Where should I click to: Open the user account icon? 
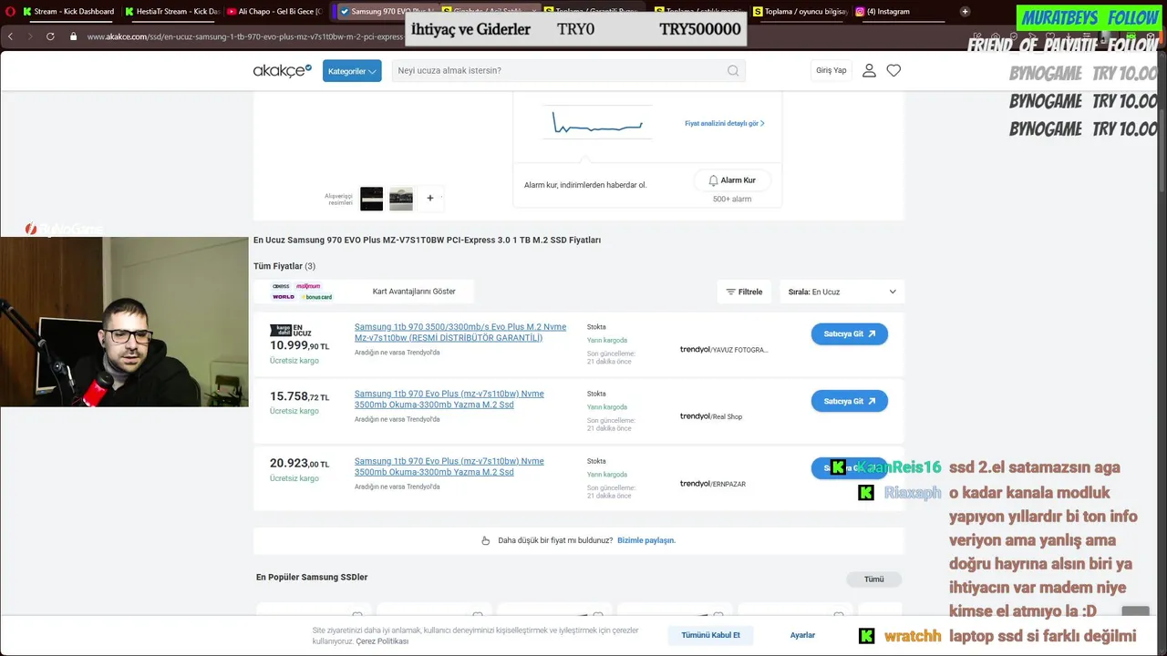pyautogui.click(x=869, y=70)
